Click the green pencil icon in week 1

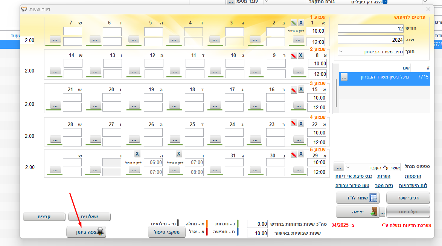coord(294,23)
